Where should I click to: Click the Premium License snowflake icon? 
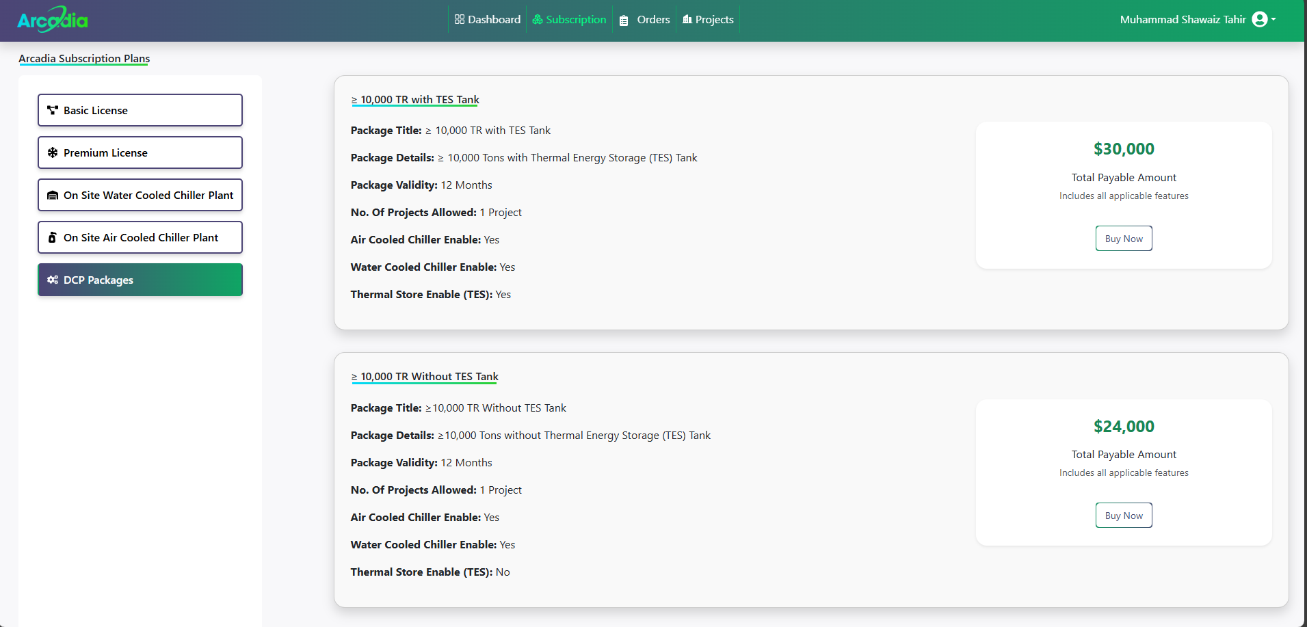click(53, 152)
